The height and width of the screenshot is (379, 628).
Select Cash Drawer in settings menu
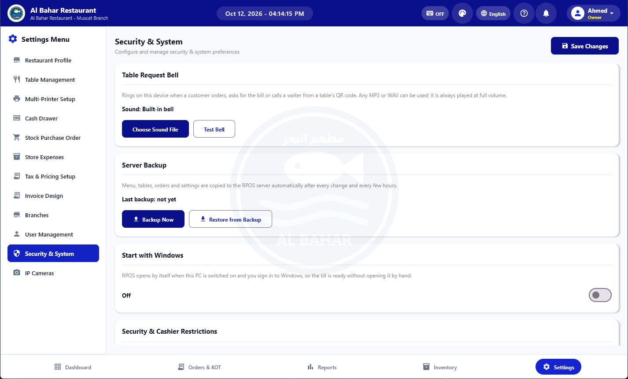point(53,118)
